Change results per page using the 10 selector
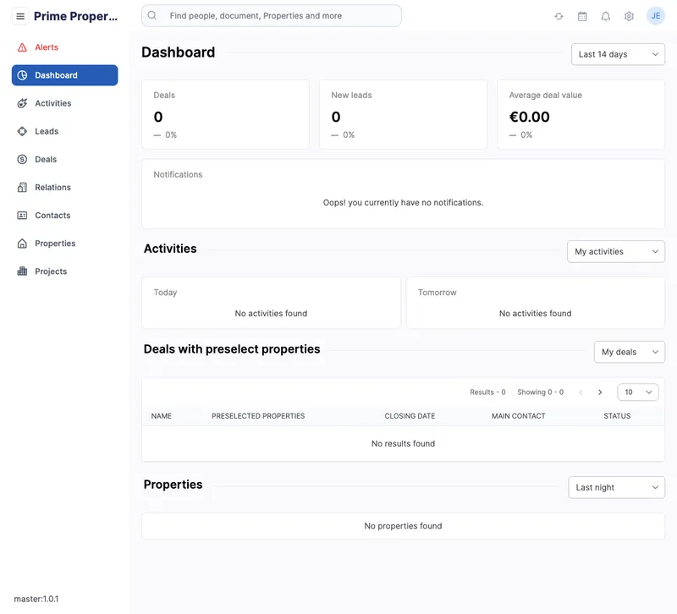Screen dimensions: 677x614 pyautogui.click(x=637, y=392)
